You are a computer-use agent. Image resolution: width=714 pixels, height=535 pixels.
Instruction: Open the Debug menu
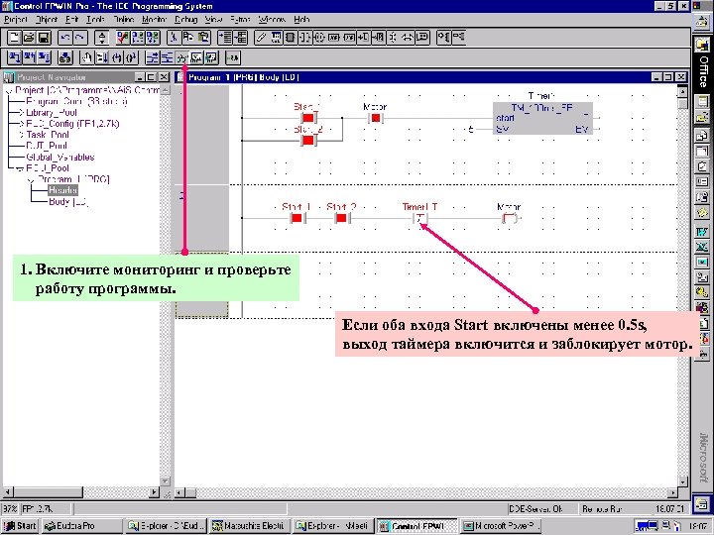pos(186,20)
